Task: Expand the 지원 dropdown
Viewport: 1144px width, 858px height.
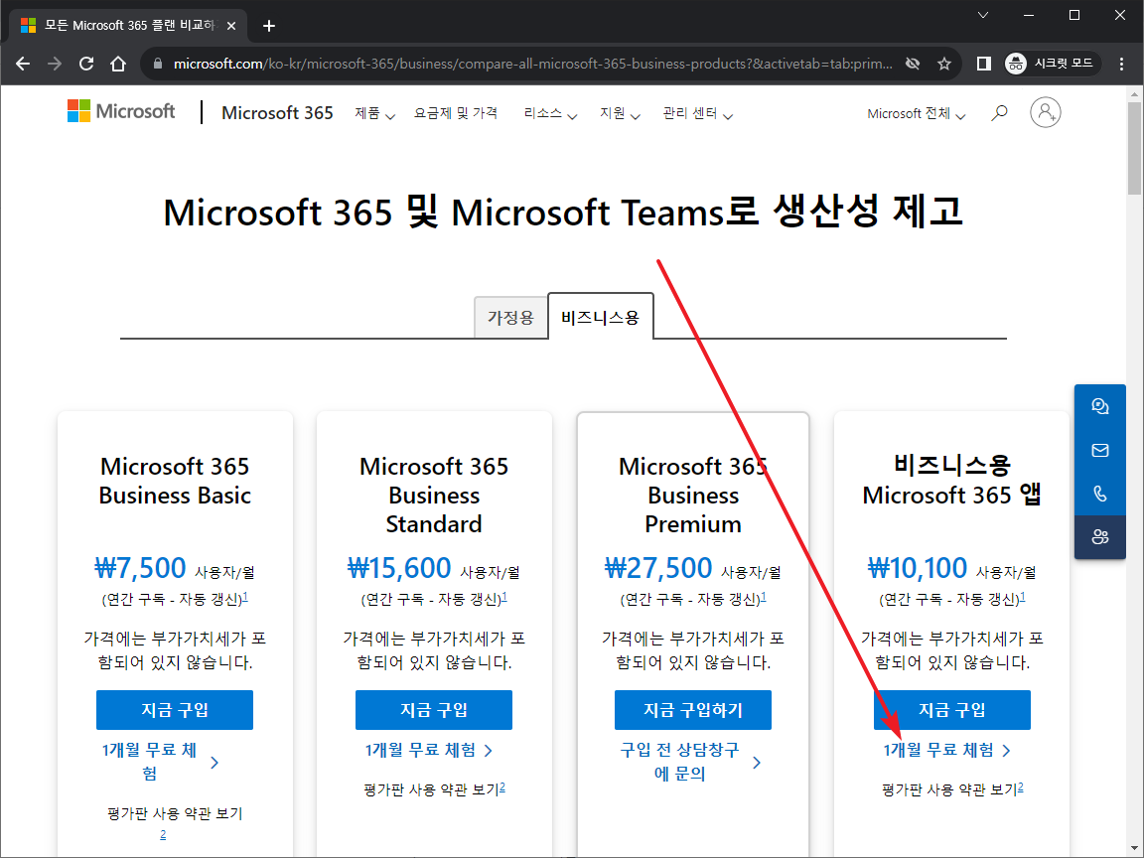Action: (620, 113)
